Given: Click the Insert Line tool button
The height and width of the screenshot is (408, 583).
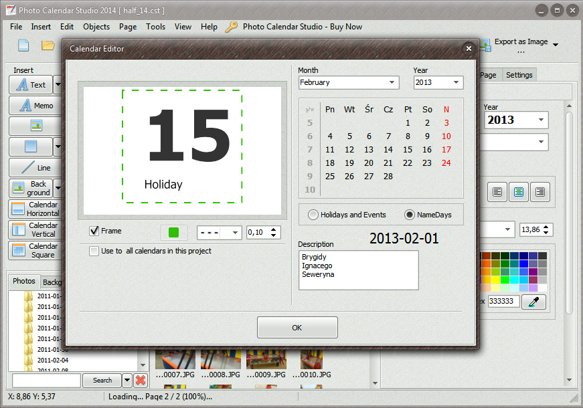Looking at the screenshot, I should pos(35,168).
